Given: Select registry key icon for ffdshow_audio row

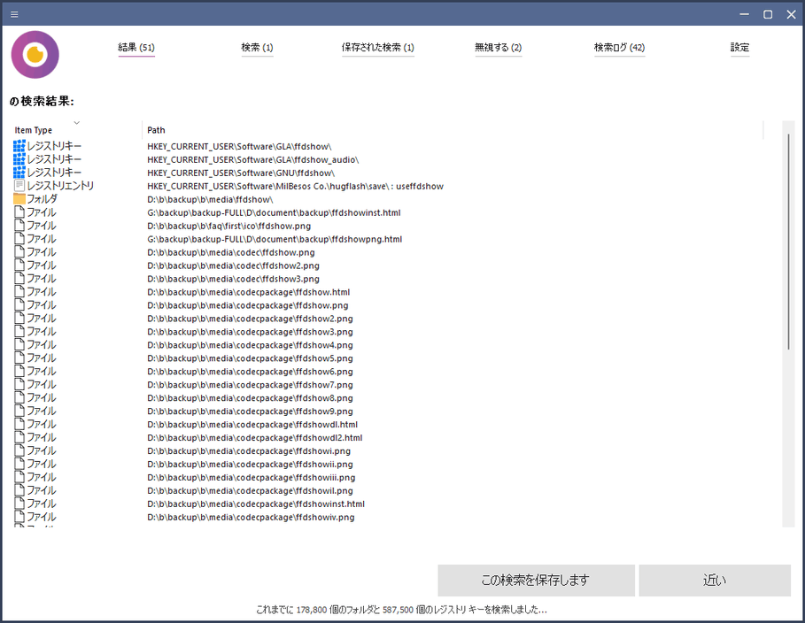Looking at the screenshot, I should (x=19, y=159).
